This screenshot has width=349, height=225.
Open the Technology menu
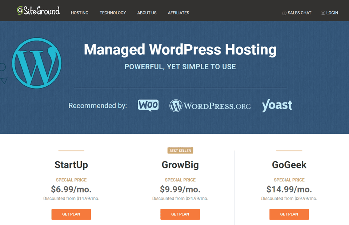113,13
